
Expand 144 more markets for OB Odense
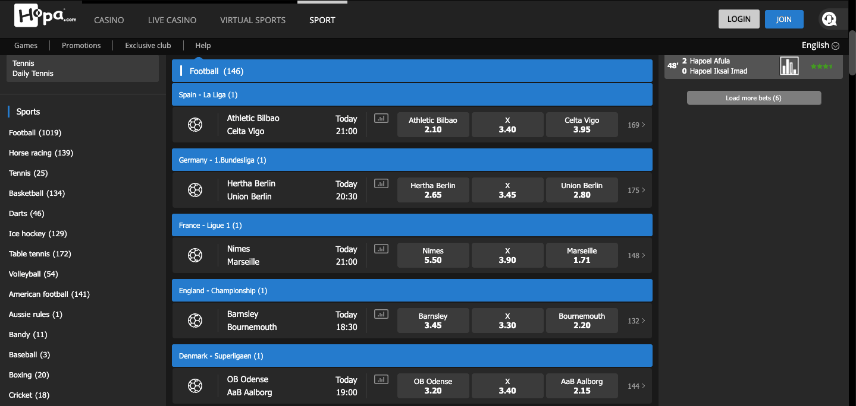pyautogui.click(x=636, y=386)
